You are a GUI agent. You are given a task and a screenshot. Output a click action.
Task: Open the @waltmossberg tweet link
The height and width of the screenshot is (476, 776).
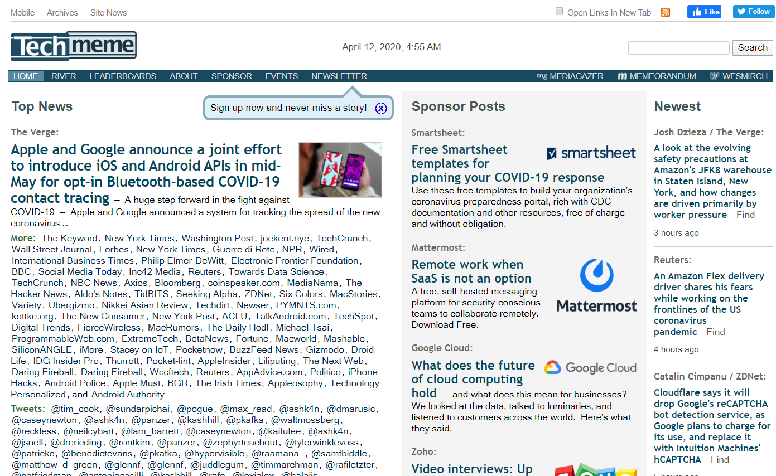305,420
